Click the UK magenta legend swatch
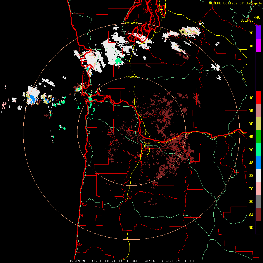This screenshot has height=263, width=263. point(258,46)
